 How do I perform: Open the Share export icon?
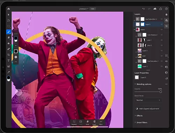pyautogui.click(x=161, y=9)
